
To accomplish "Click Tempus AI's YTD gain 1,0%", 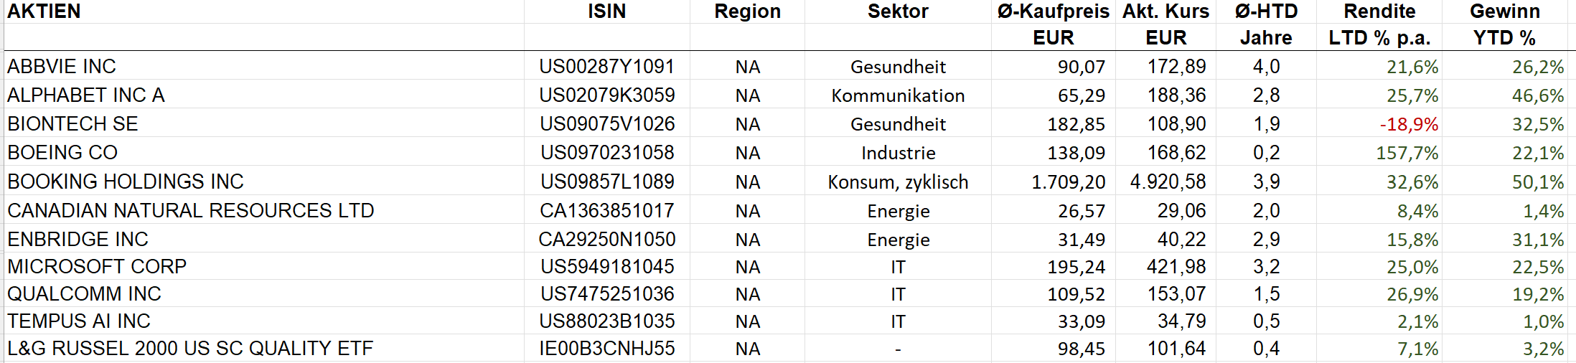I will [1543, 321].
